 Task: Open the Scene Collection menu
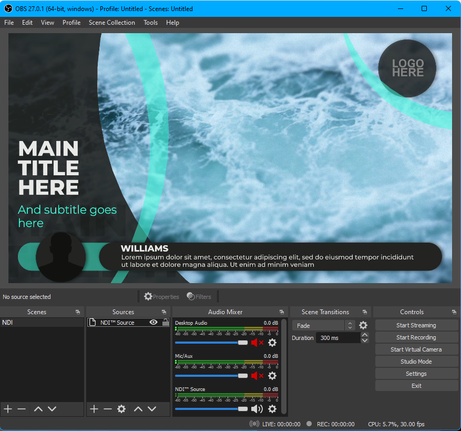coord(111,23)
